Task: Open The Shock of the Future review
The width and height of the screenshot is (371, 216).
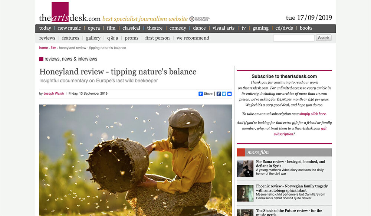Action: (x=289, y=212)
